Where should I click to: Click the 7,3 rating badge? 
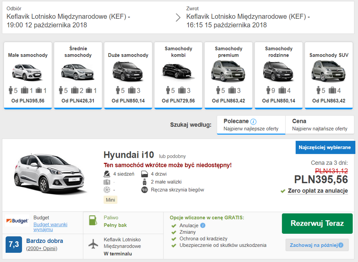[14, 244]
